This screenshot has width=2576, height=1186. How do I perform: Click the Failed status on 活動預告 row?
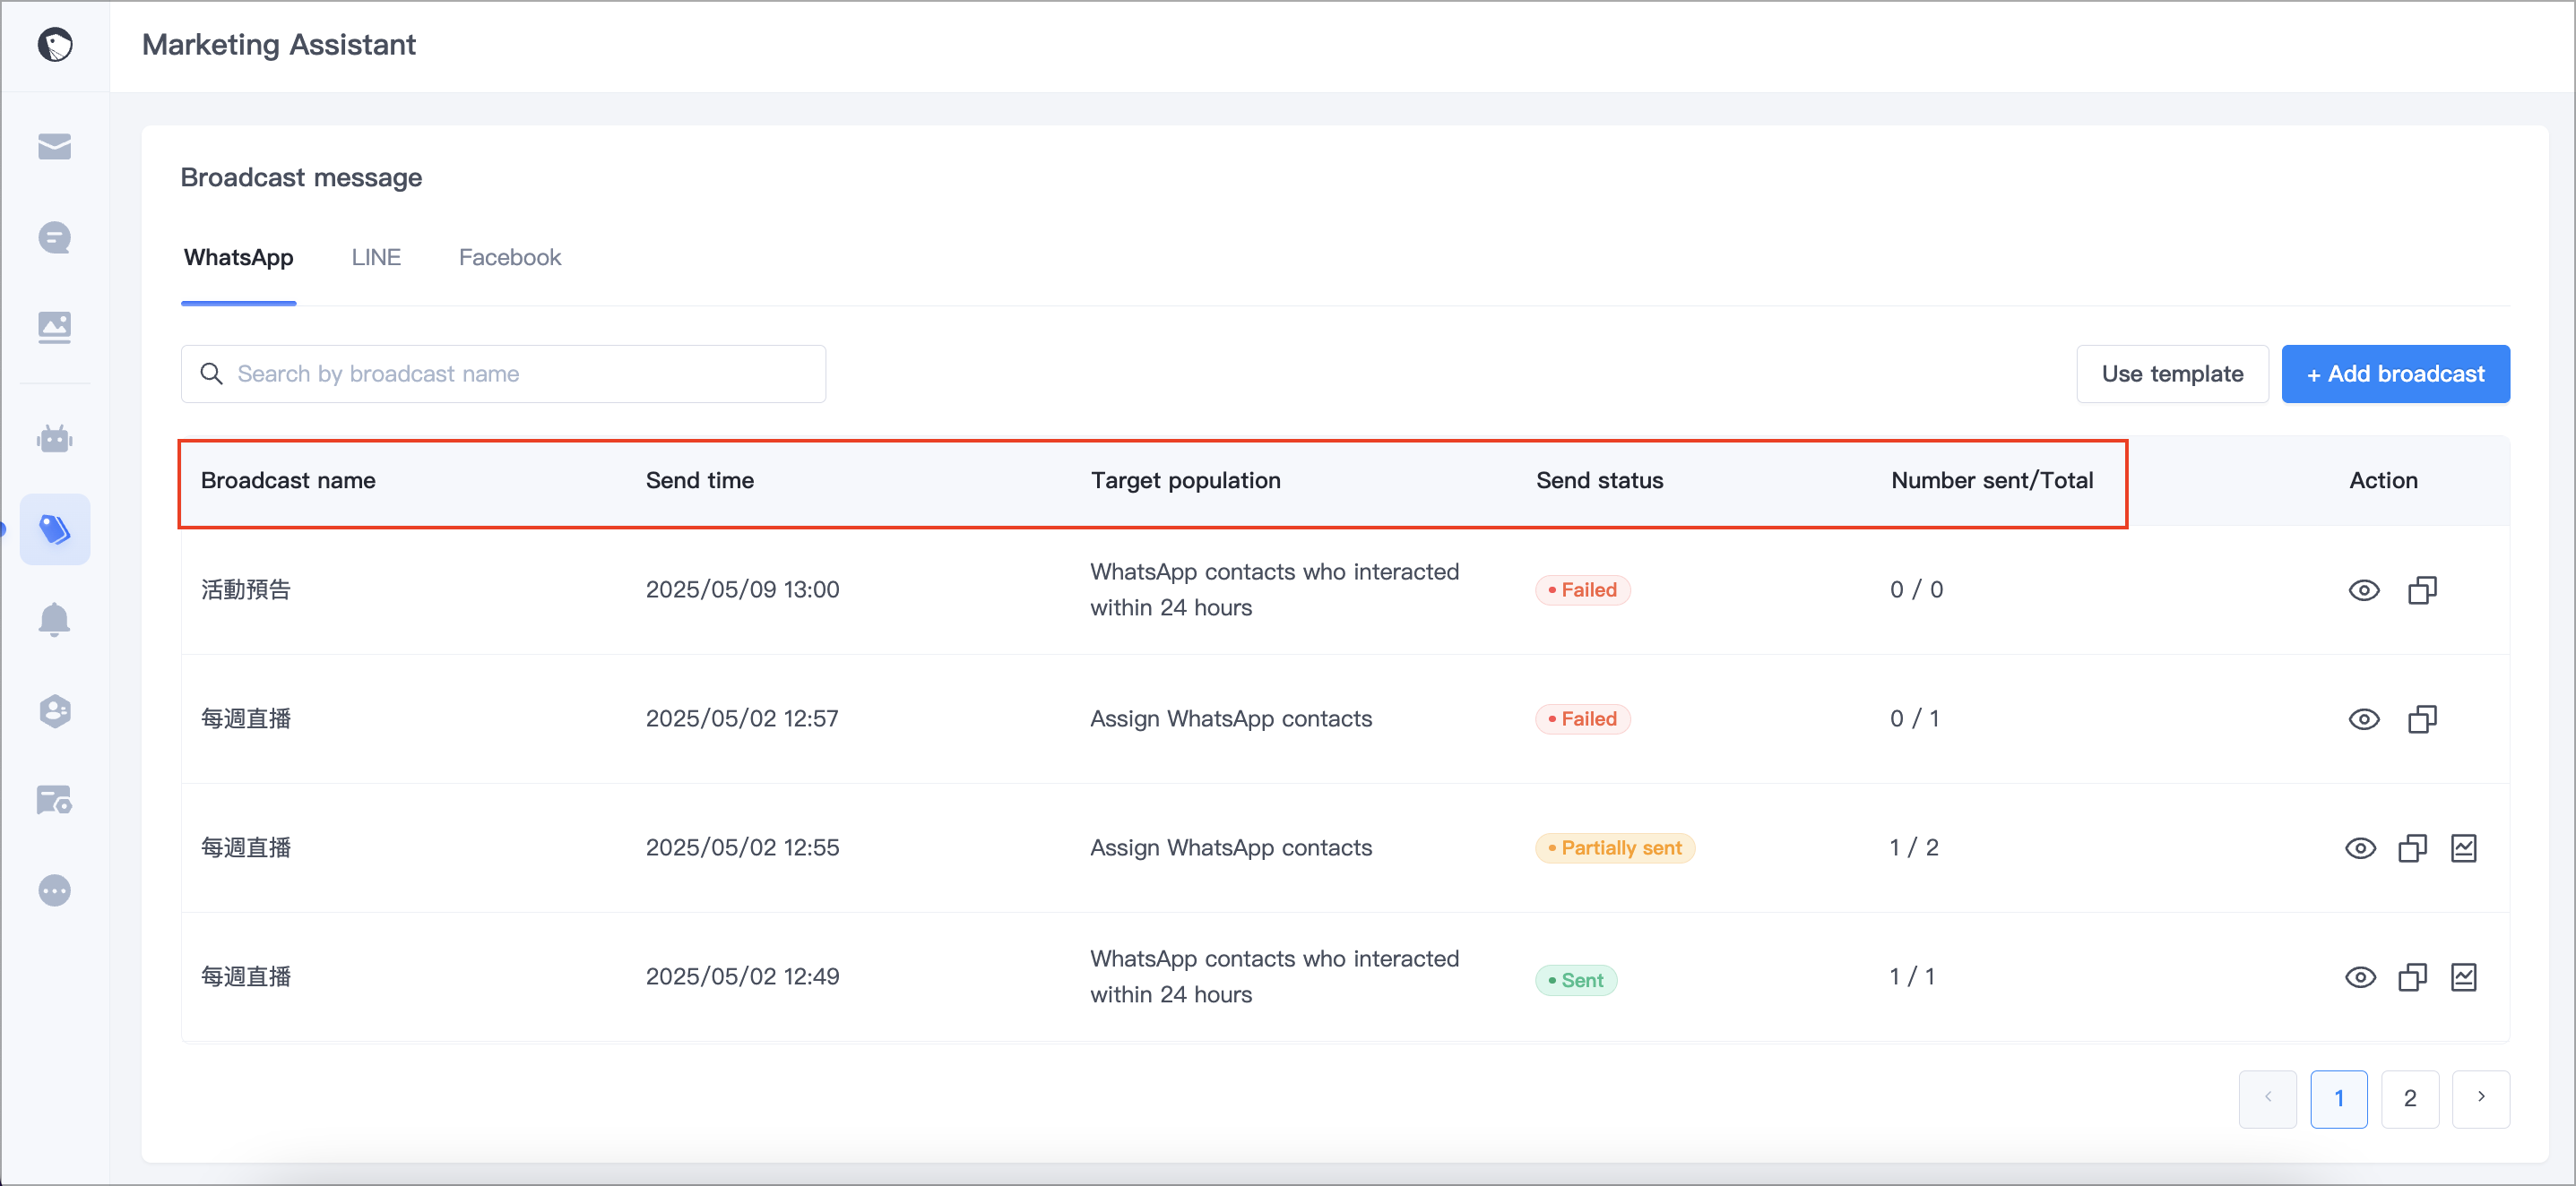tap(1583, 590)
